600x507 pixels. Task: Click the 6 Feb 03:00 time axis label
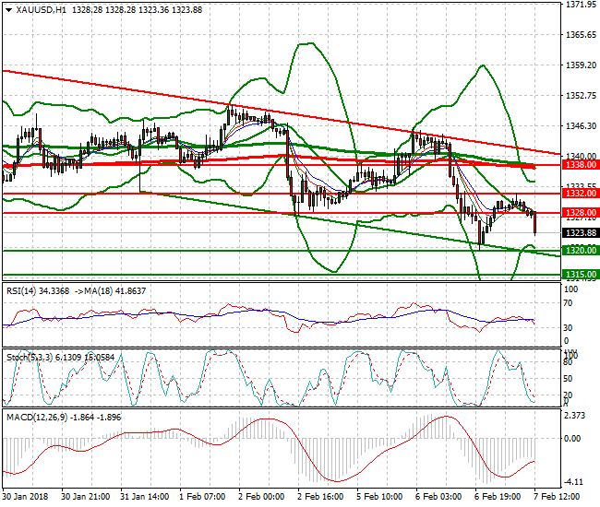[438, 497]
